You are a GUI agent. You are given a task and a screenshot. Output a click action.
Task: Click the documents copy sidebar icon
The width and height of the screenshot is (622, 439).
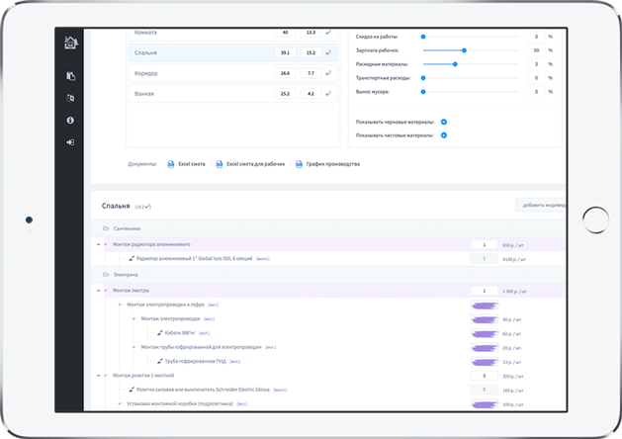coord(70,76)
